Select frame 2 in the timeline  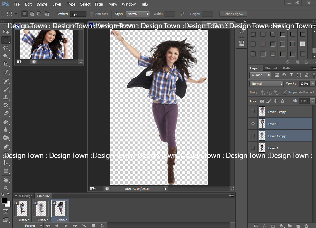coord(41,208)
